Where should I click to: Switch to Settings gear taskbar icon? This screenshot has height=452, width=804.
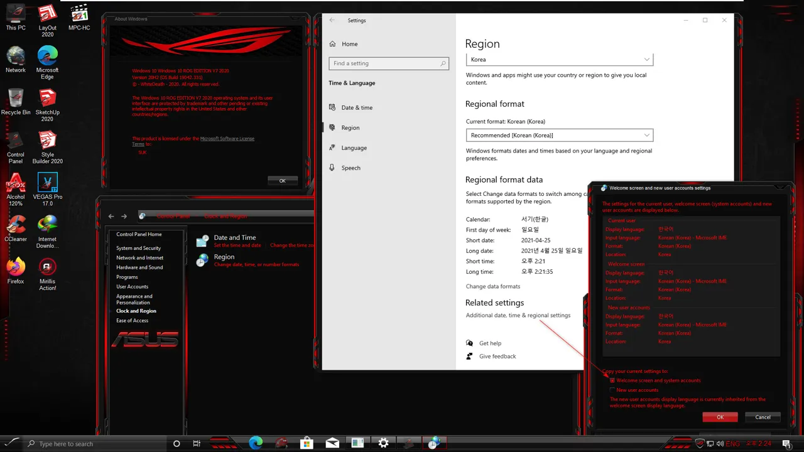(x=383, y=443)
